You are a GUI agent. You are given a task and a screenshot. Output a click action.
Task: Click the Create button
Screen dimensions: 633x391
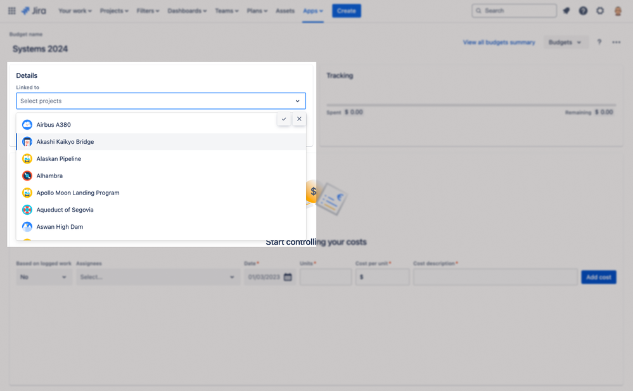click(346, 10)
